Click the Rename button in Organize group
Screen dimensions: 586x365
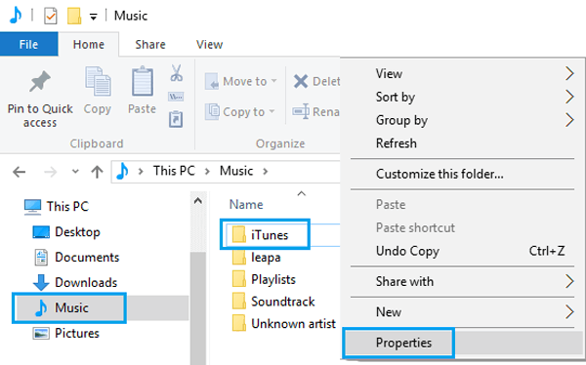click(316, 111)
